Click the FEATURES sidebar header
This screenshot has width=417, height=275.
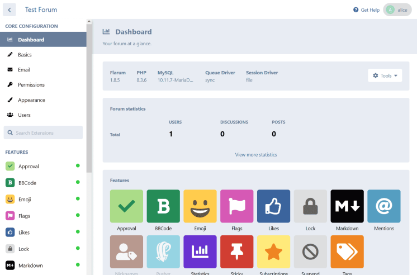16,152
